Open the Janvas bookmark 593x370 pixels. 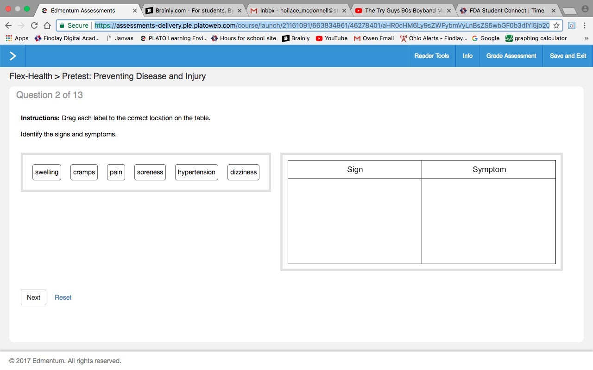[x=120, y=38]
